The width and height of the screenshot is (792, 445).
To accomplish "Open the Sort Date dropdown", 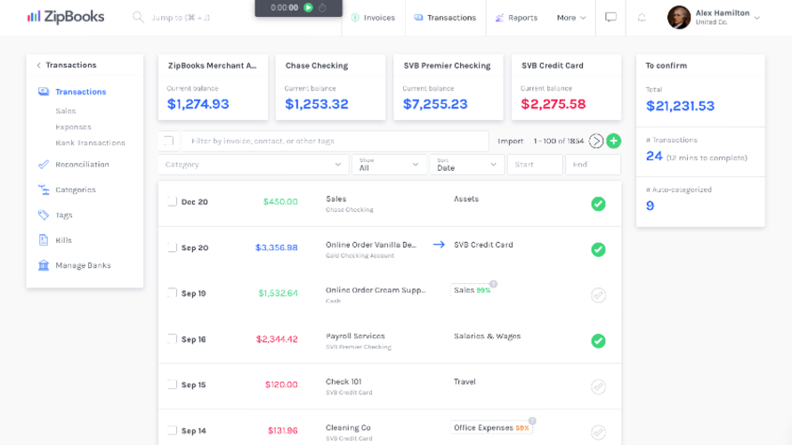I will pyautogui.click(x=467, y=165).
